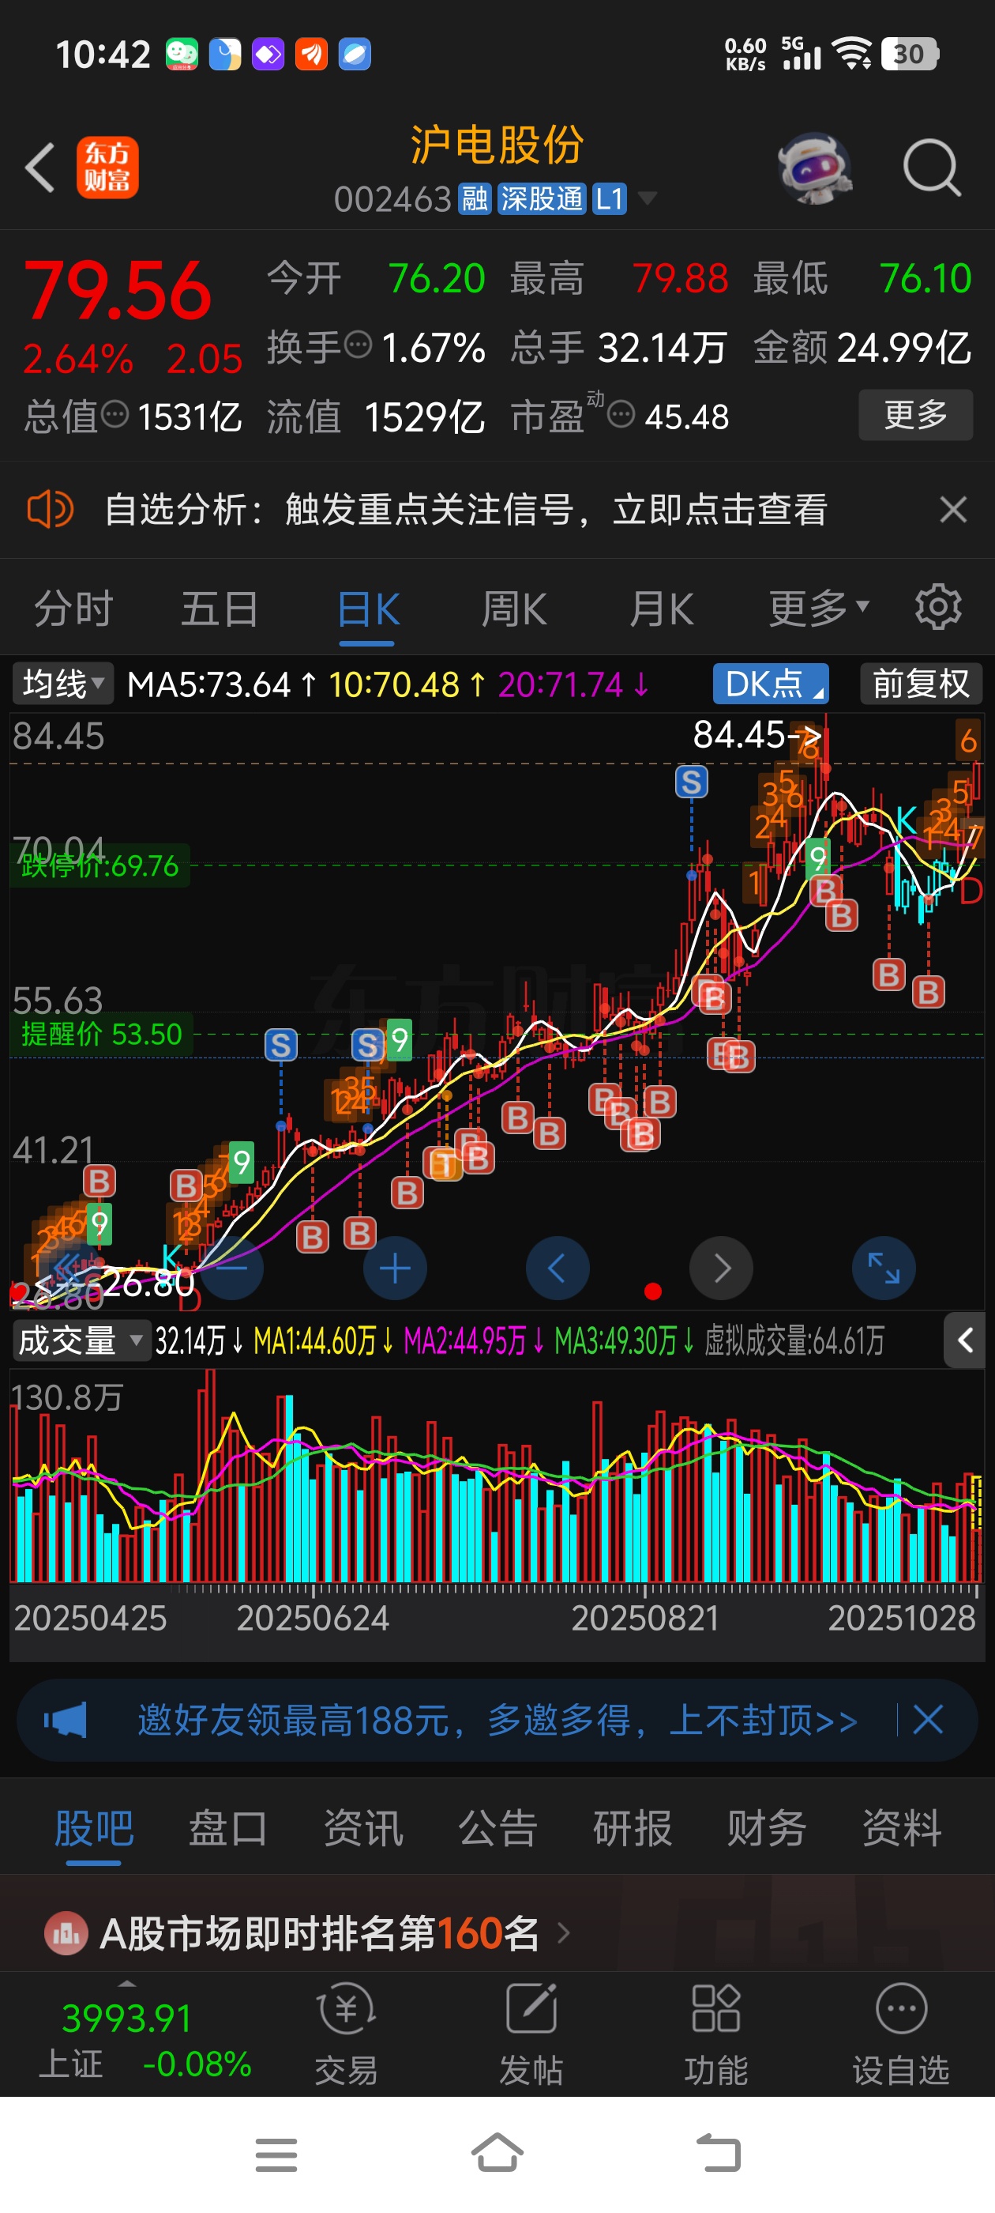Open the robot assistant avatar

(814, 168)
